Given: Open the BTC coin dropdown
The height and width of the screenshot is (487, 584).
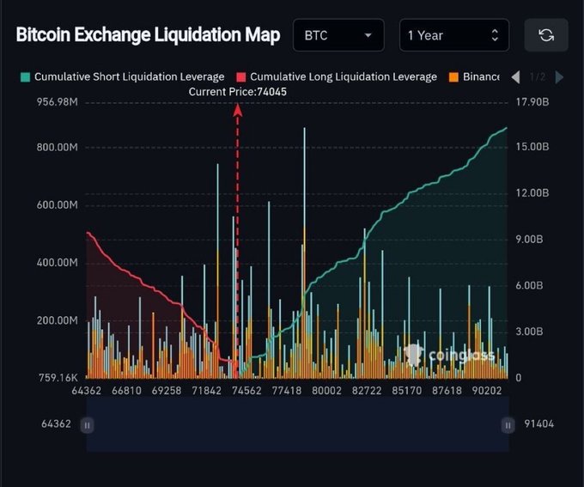Looking at the screenshot, I should [x=338, y=35].
